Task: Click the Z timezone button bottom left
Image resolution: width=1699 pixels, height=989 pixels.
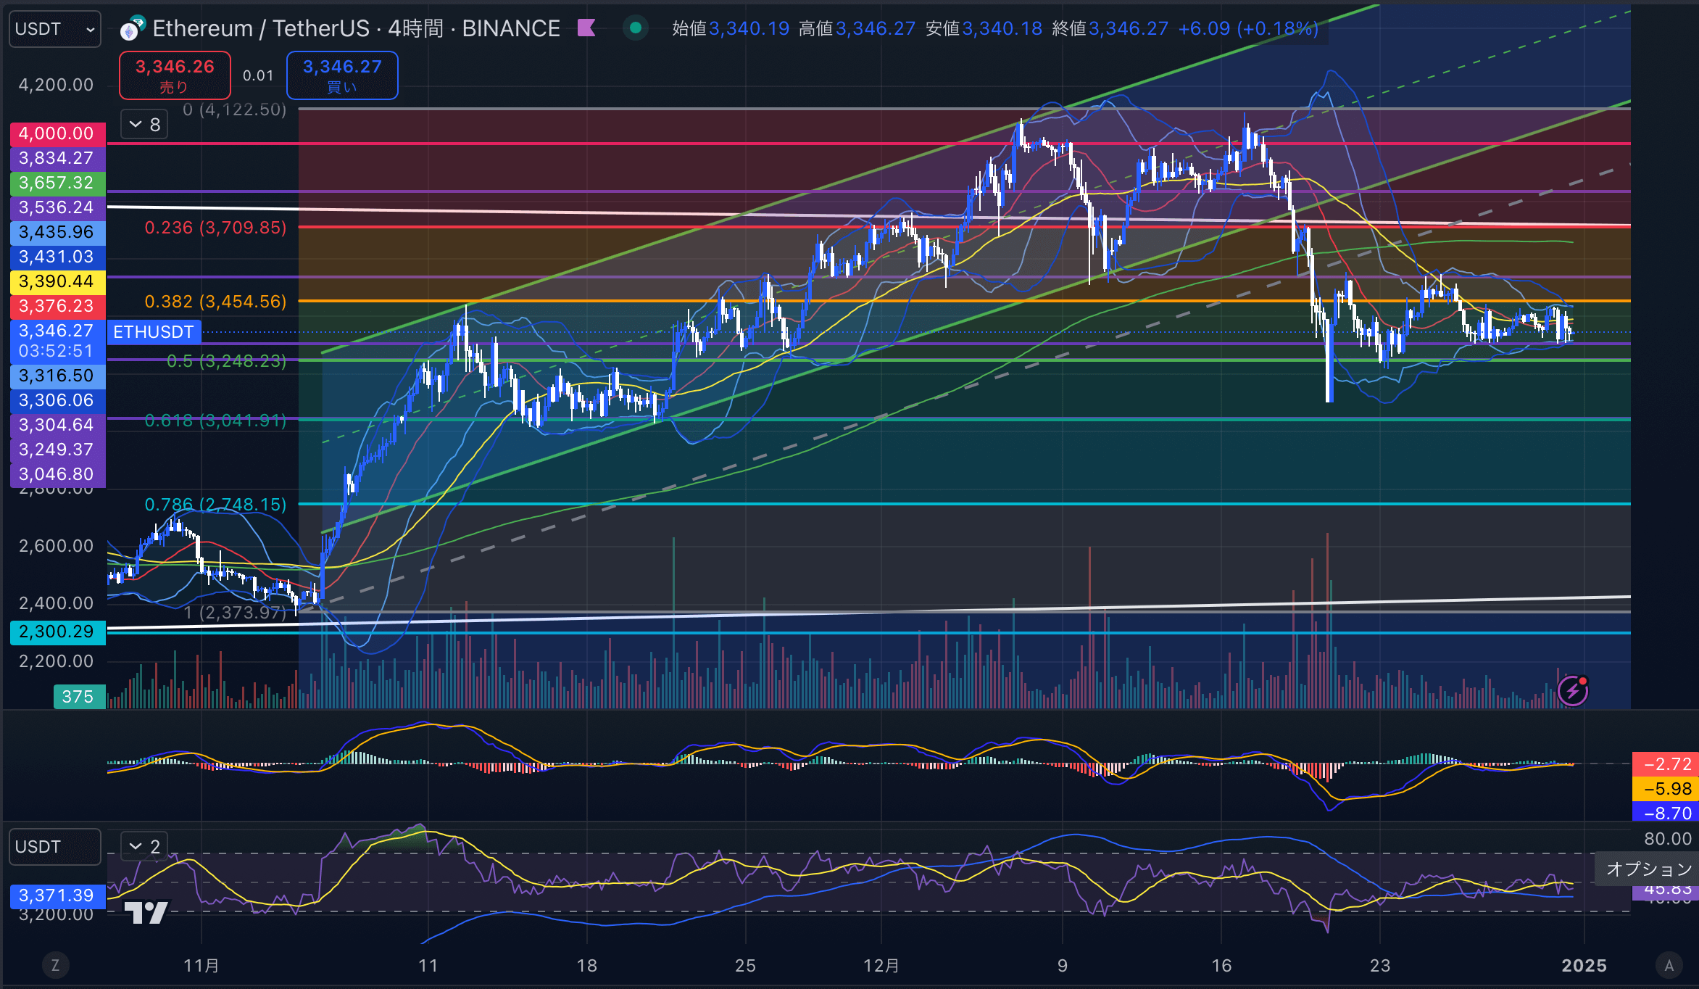Action: coord(55,965)
